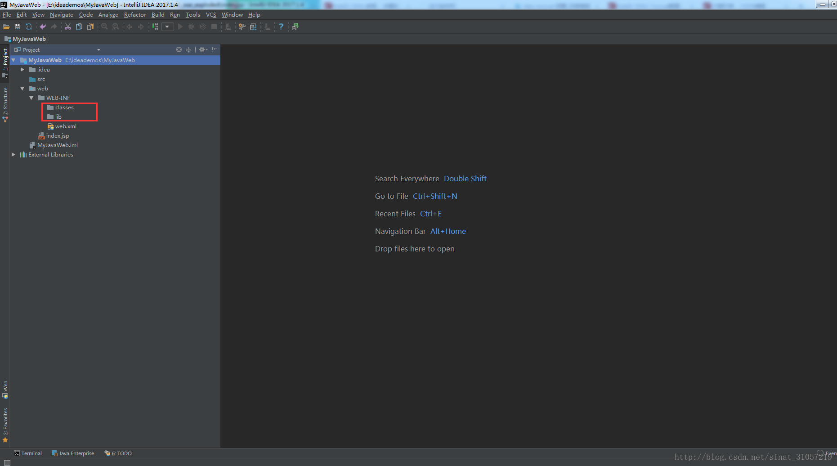Click the Cut scissors icon

pos(68,27)
